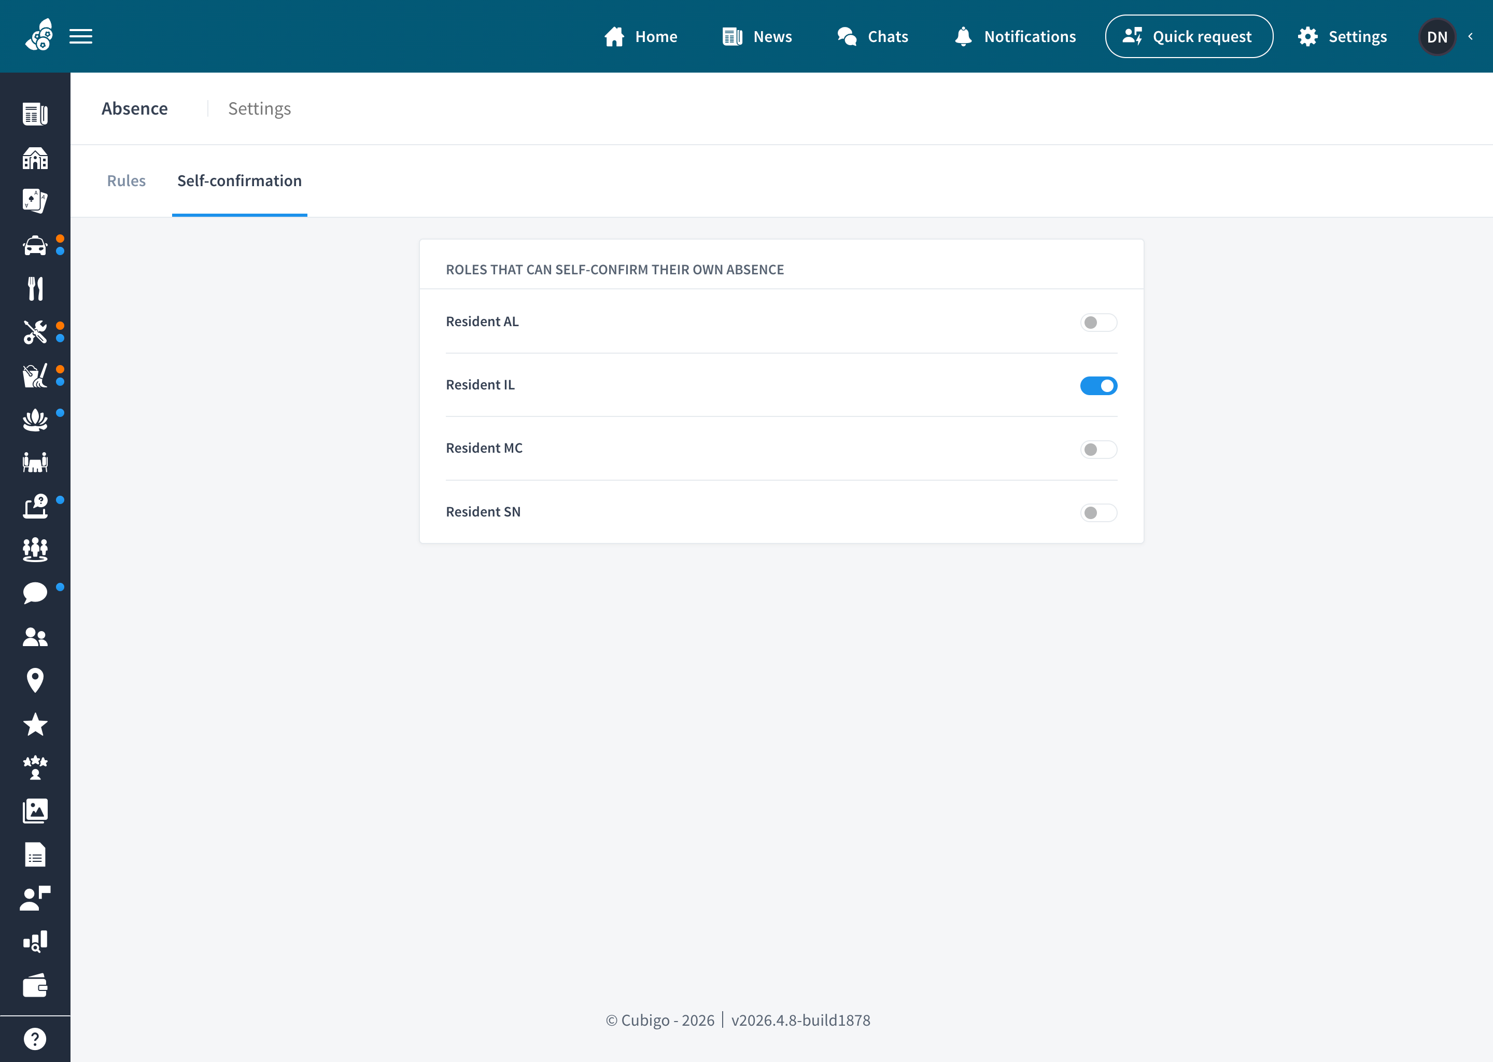Open the help question mark icon
The image size is (1493, 1062).
(x=35, y=1039)
